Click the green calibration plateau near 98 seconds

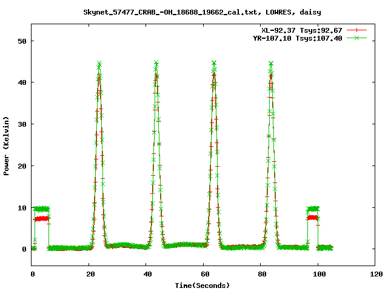tap(313, 209)
